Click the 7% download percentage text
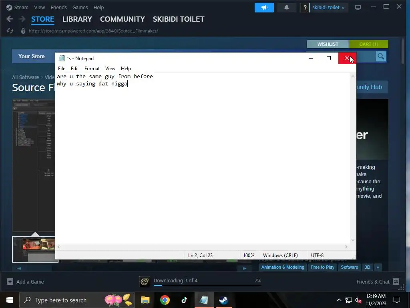 [x=258, y=280]
